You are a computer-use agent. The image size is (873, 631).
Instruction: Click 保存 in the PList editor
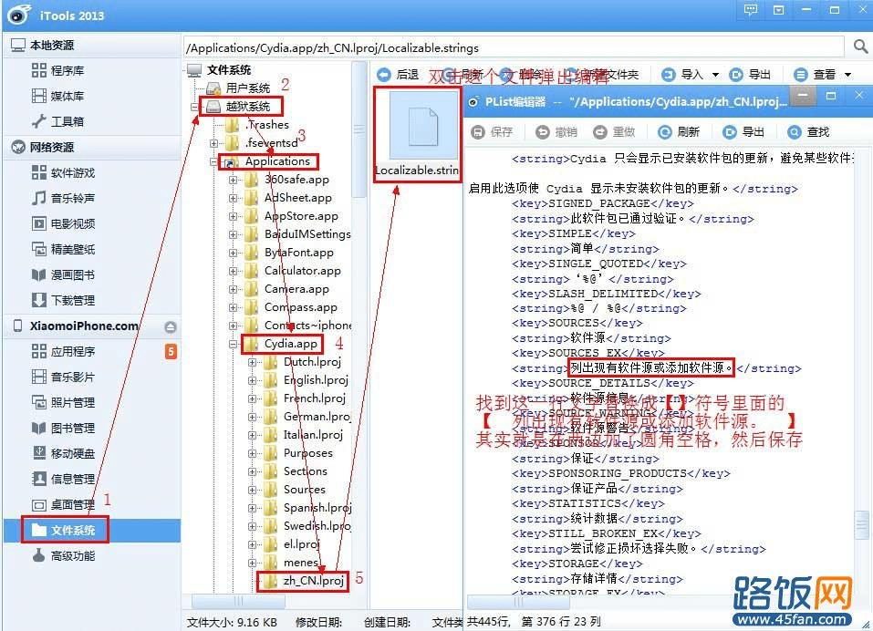(x=493, y=132)
